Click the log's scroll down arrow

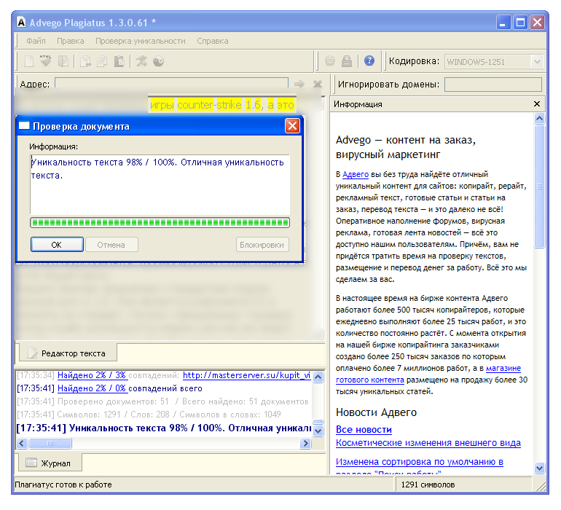(x=318, y=430)
